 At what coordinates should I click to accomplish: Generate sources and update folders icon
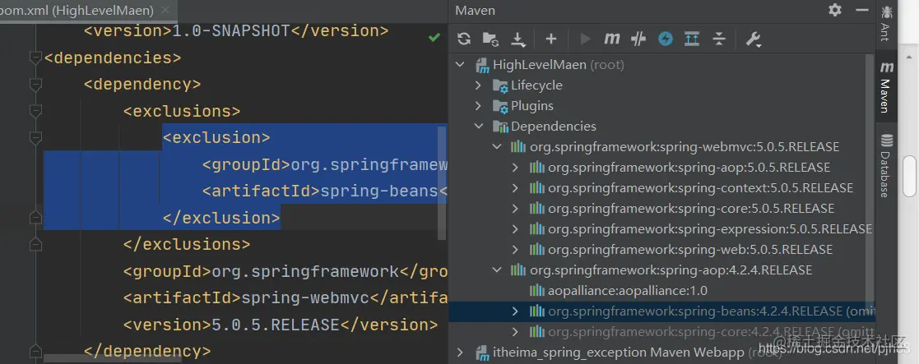tap(490, 39)
